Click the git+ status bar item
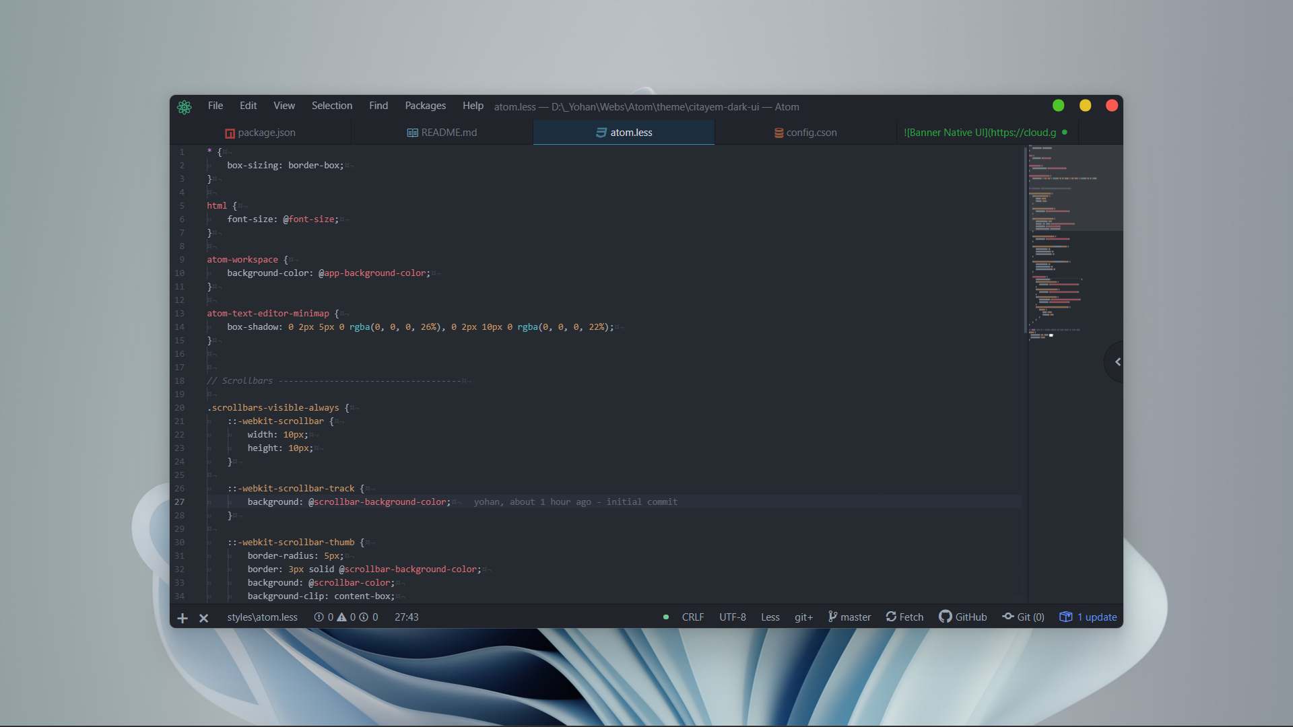 click(803, 617)
